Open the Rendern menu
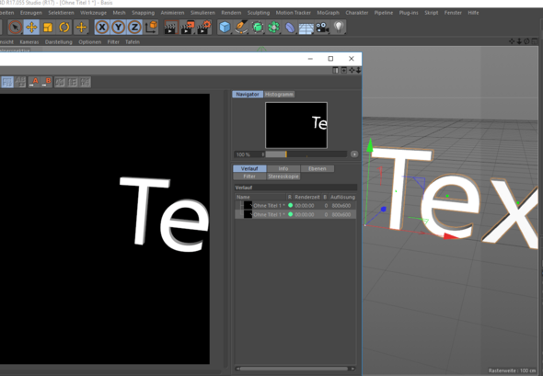 231,13
